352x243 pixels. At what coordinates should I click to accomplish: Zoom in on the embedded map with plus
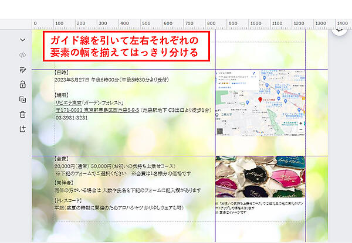[300, 124]
